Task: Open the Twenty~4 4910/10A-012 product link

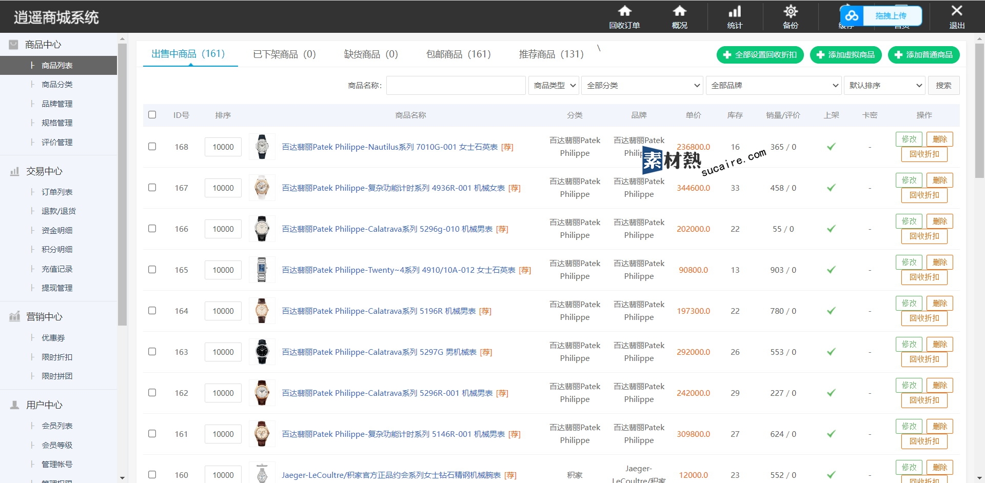Action: point(399,270)
